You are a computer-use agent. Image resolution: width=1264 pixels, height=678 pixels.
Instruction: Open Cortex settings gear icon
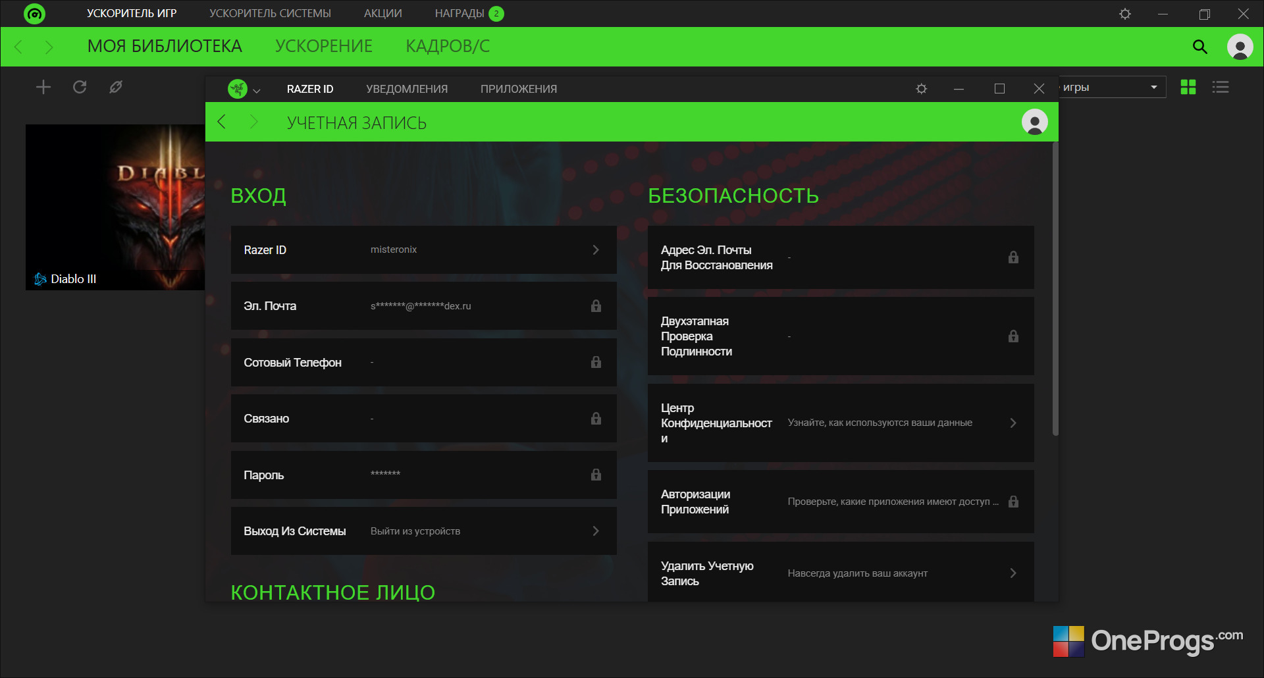pyautogui.click(x=1125, y=14)
